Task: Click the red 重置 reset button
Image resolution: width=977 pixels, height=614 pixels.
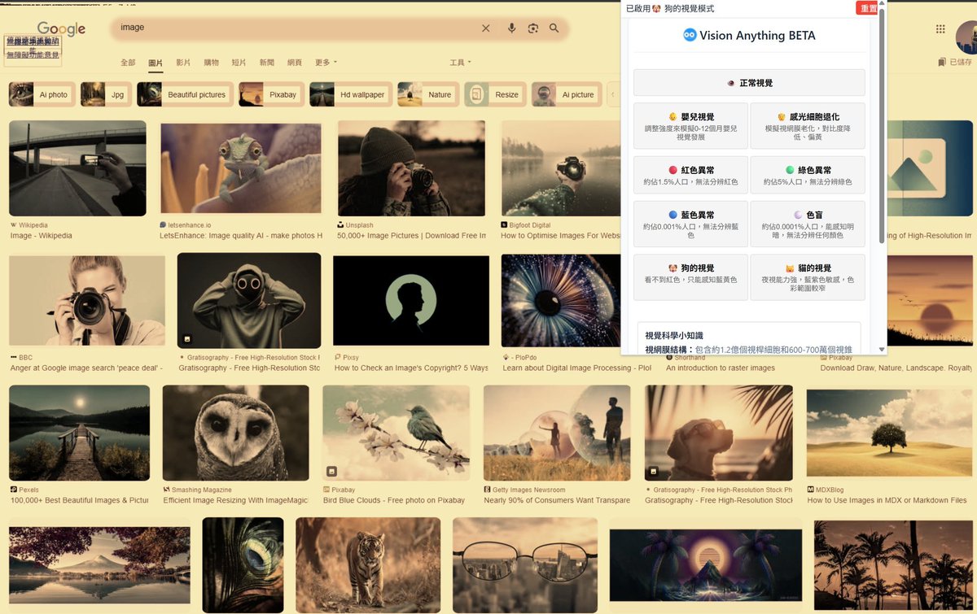Action: point(866,8)
